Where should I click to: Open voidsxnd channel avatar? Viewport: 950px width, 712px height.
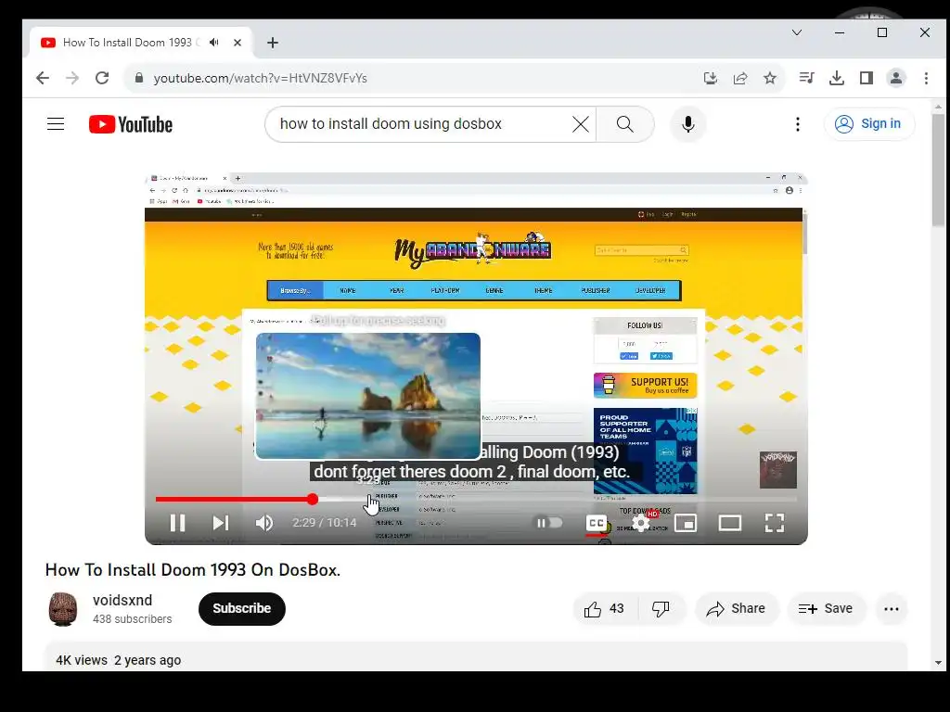[x=62, y=609]
